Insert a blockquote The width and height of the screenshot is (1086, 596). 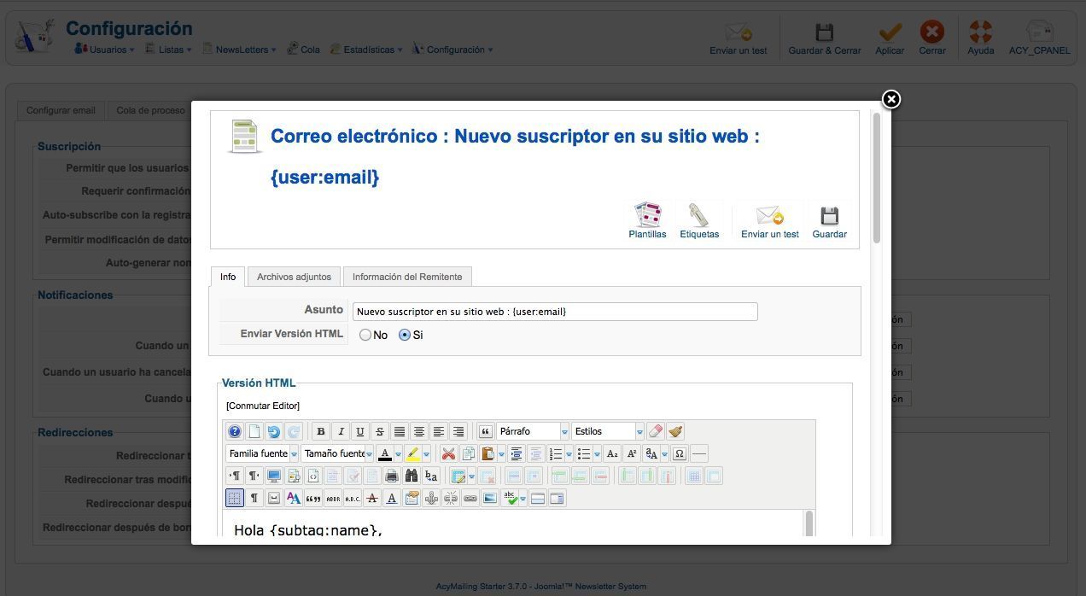[x=485, y=431]
